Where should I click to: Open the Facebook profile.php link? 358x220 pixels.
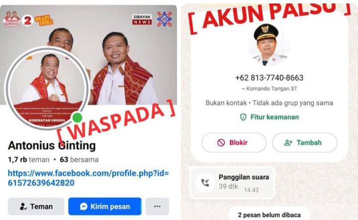89,178
